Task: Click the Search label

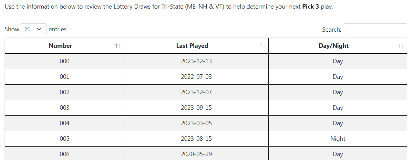Action: coord(332,30)
